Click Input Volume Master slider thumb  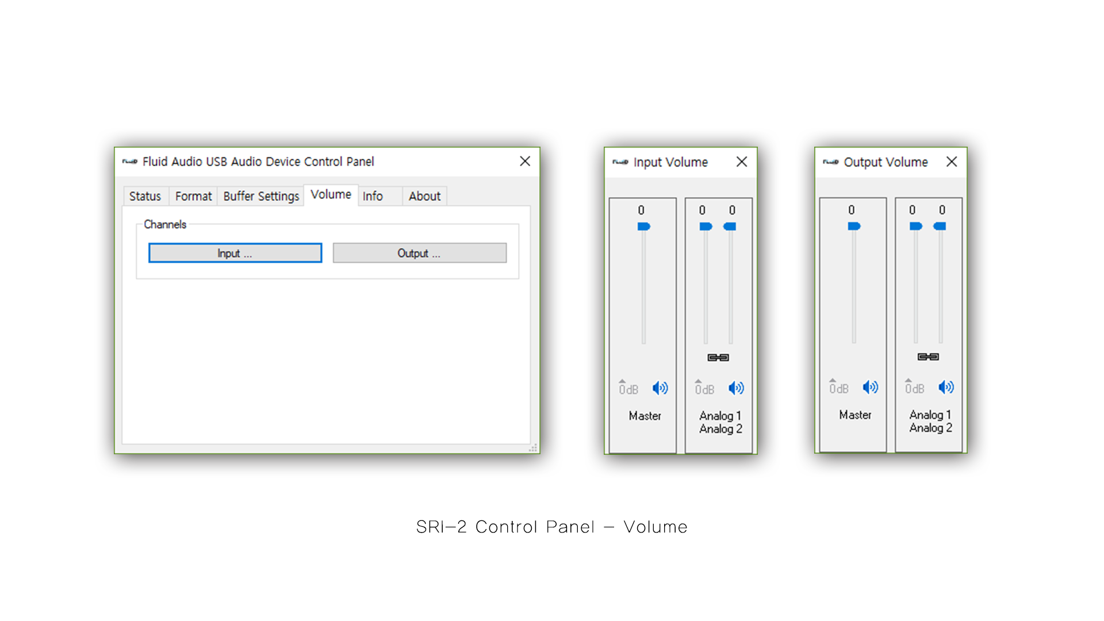(x=643, y=227)
